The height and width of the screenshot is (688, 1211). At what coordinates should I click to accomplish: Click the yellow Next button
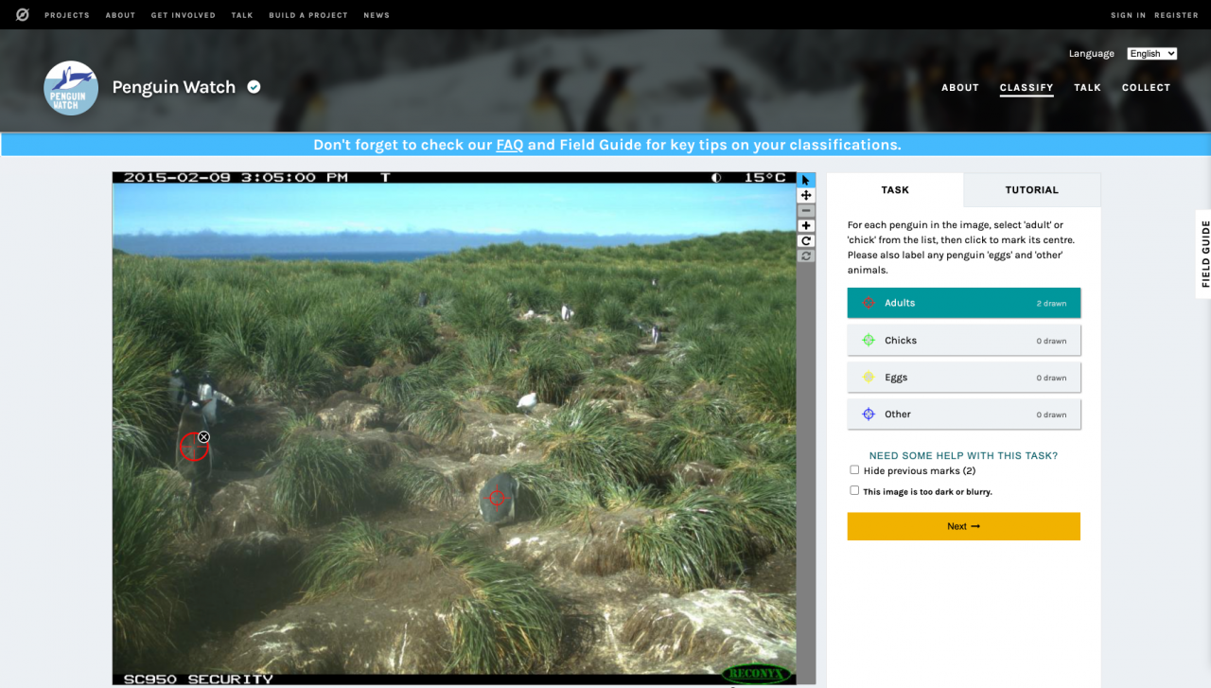tap(963, 526)
